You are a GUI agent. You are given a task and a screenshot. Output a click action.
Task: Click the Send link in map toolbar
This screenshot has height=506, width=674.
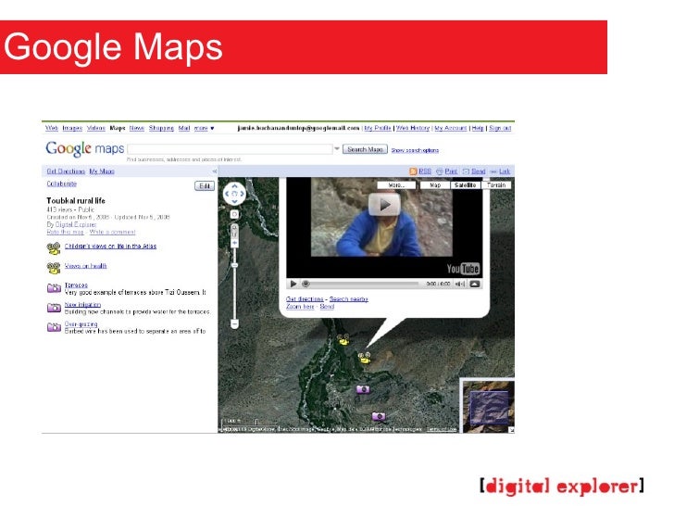(x=474, y=171)
